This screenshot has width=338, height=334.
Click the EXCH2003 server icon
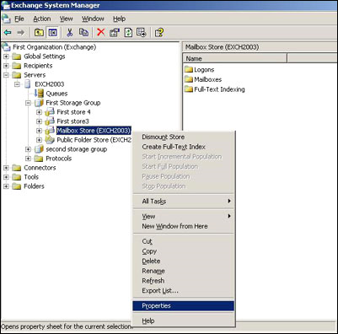tap(28, 84)
